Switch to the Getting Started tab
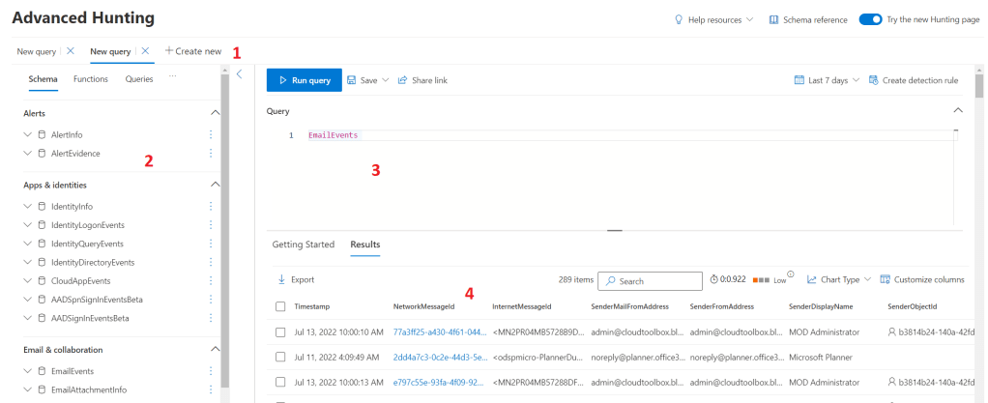 pyautogui.click(x=304, y=245)
